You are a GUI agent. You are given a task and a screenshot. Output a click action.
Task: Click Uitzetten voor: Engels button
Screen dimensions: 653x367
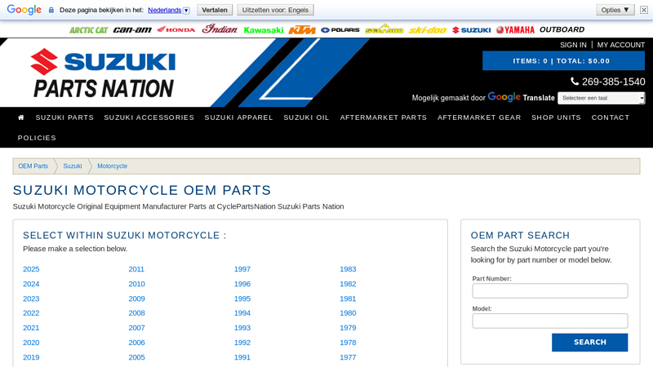click(275, 10)
